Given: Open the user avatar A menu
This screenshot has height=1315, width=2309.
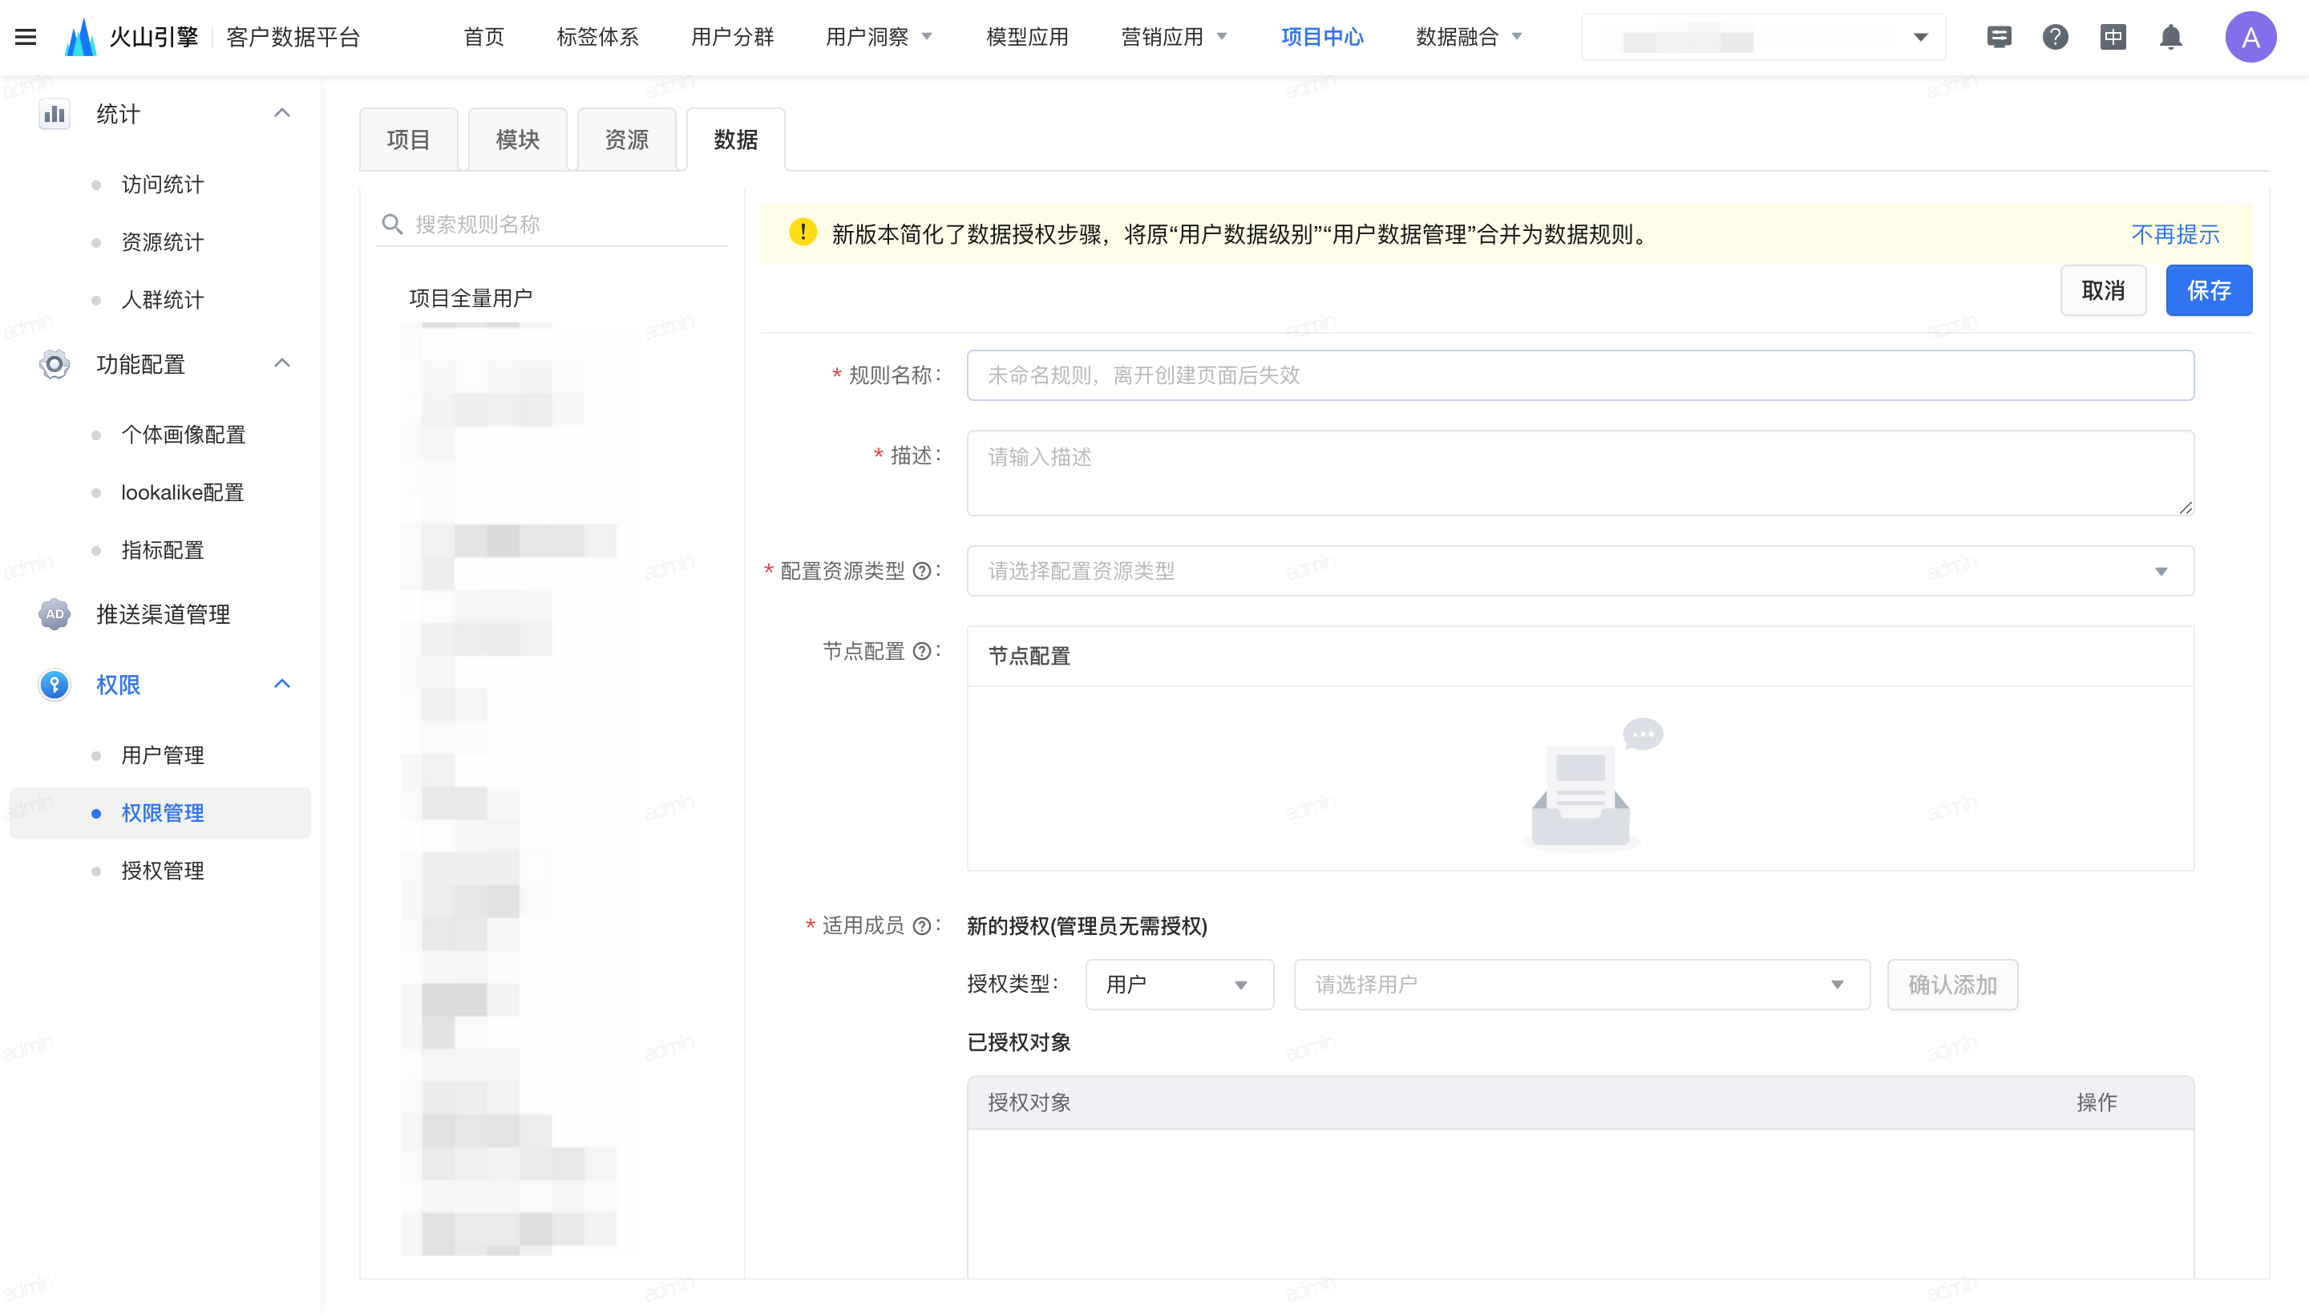Looking at the screenshot, I should pyautogui.click(x=2250, y=37).
